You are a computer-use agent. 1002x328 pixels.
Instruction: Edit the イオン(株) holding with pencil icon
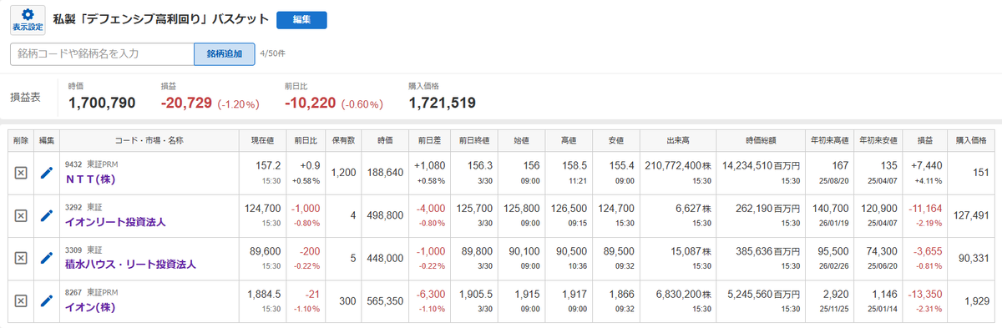coord(47,300)
